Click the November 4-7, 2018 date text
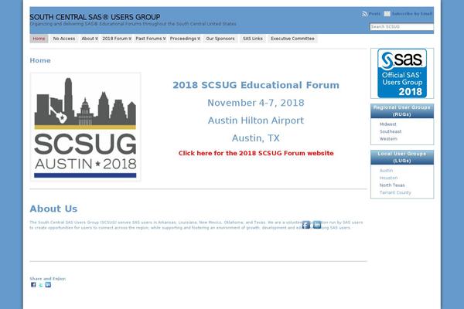This screenshot has height=309, width=464. pyautogui.click(x=256, y=103)
